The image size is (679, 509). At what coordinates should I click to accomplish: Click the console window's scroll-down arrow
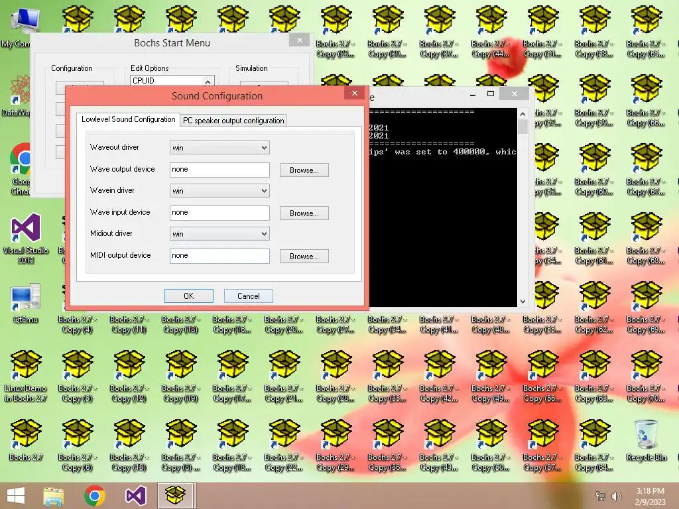(523, 302)
